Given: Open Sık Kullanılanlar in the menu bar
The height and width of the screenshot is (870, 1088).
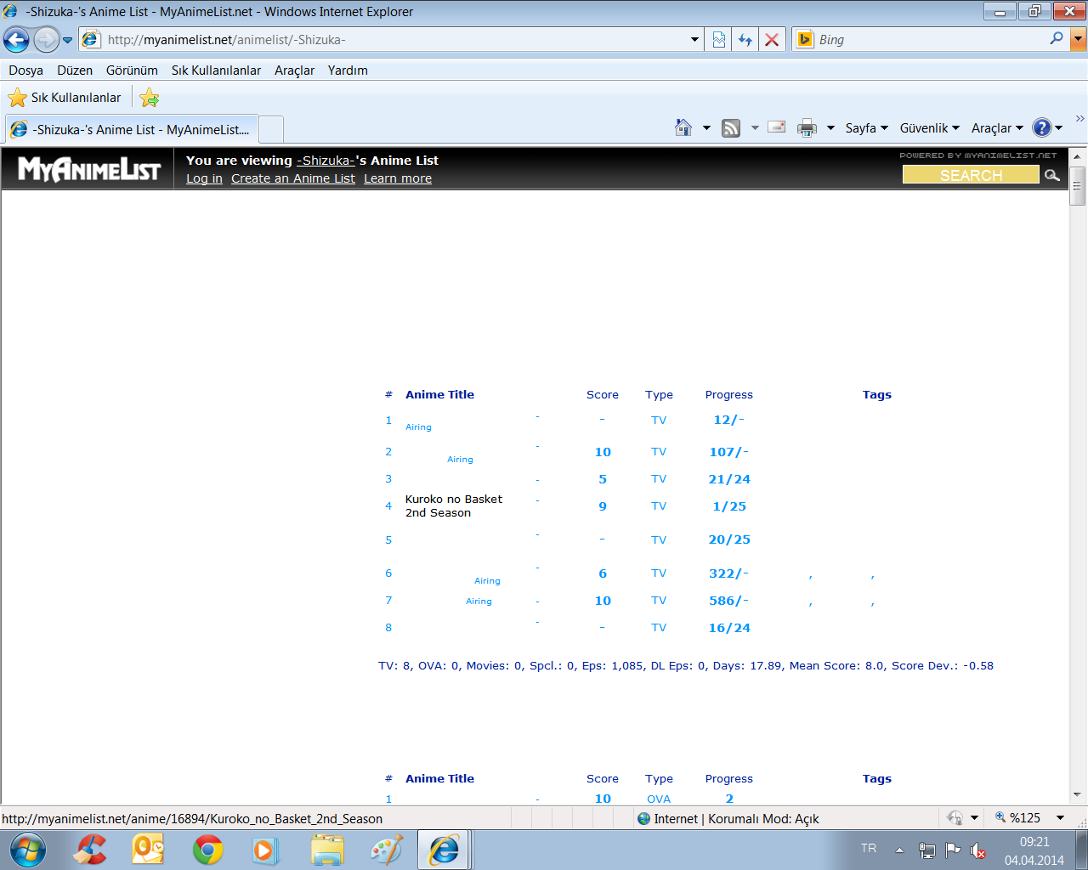Looking at the screenshot, I should [x=216, y=71].
